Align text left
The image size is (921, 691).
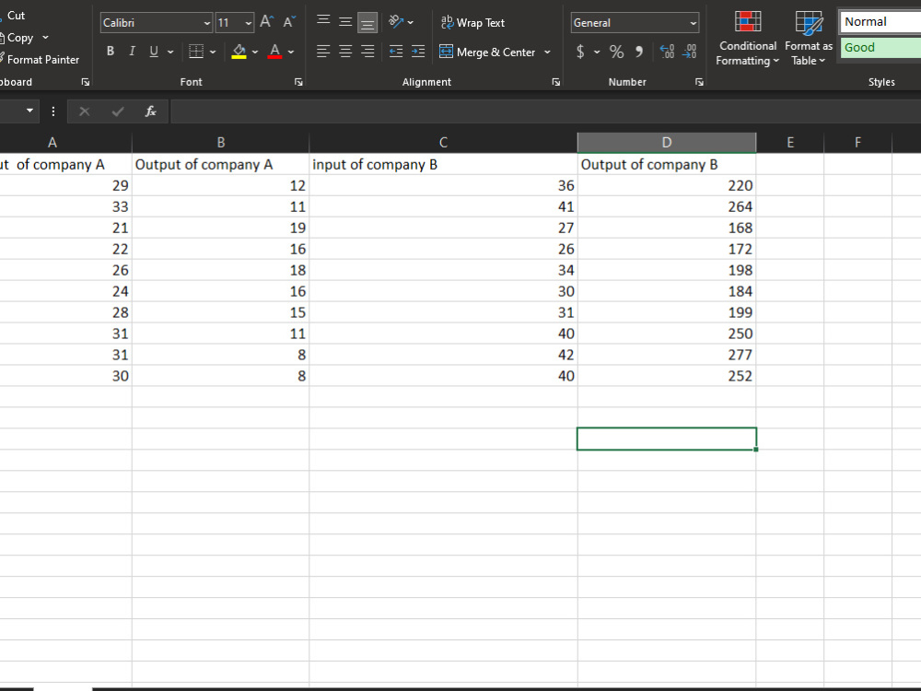(x=323, y=52)
